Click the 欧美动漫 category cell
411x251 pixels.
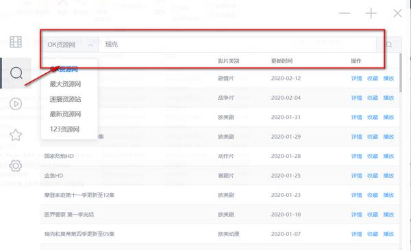[229, 234]
